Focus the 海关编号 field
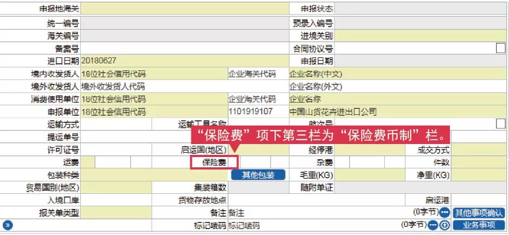Screen dimensions: 509x235 [185, 36]
